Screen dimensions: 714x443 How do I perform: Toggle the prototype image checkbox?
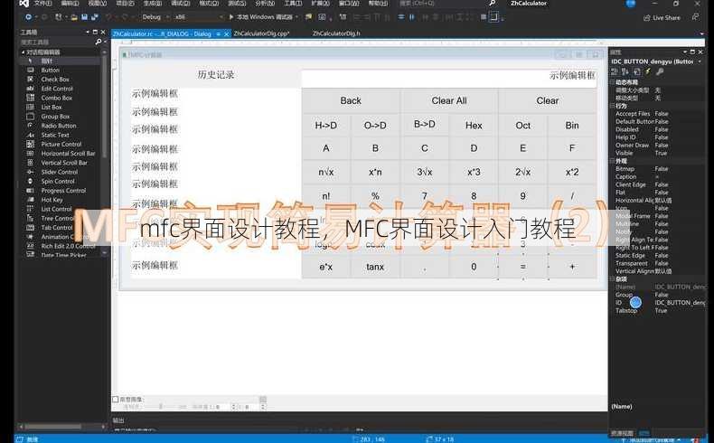(x=115, y=399)
